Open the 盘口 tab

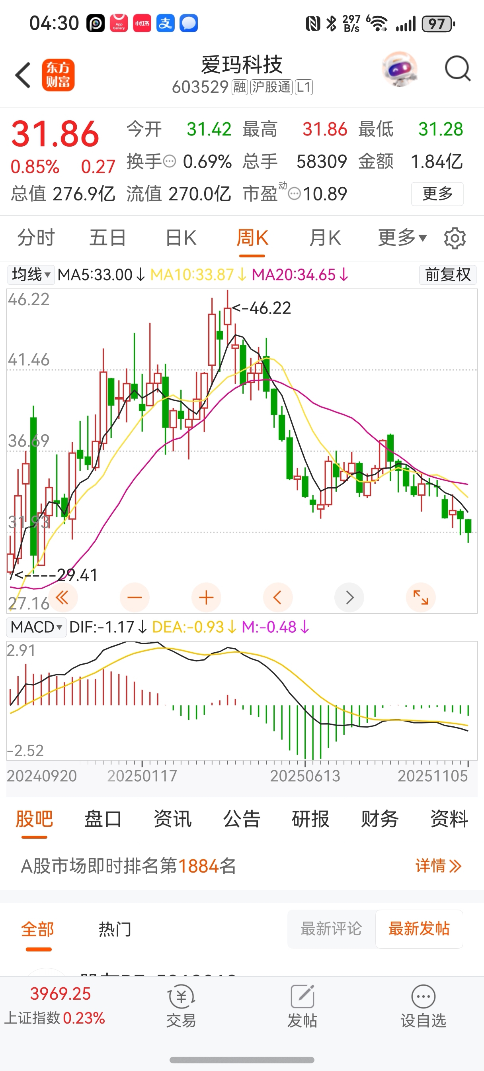pyautogui.click(x=103, y=819)
